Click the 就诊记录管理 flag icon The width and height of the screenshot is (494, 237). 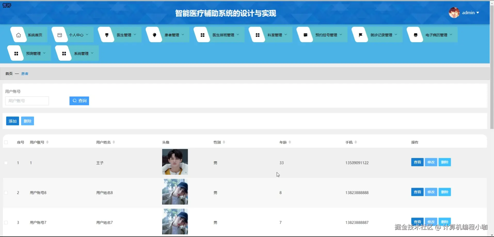360,34
